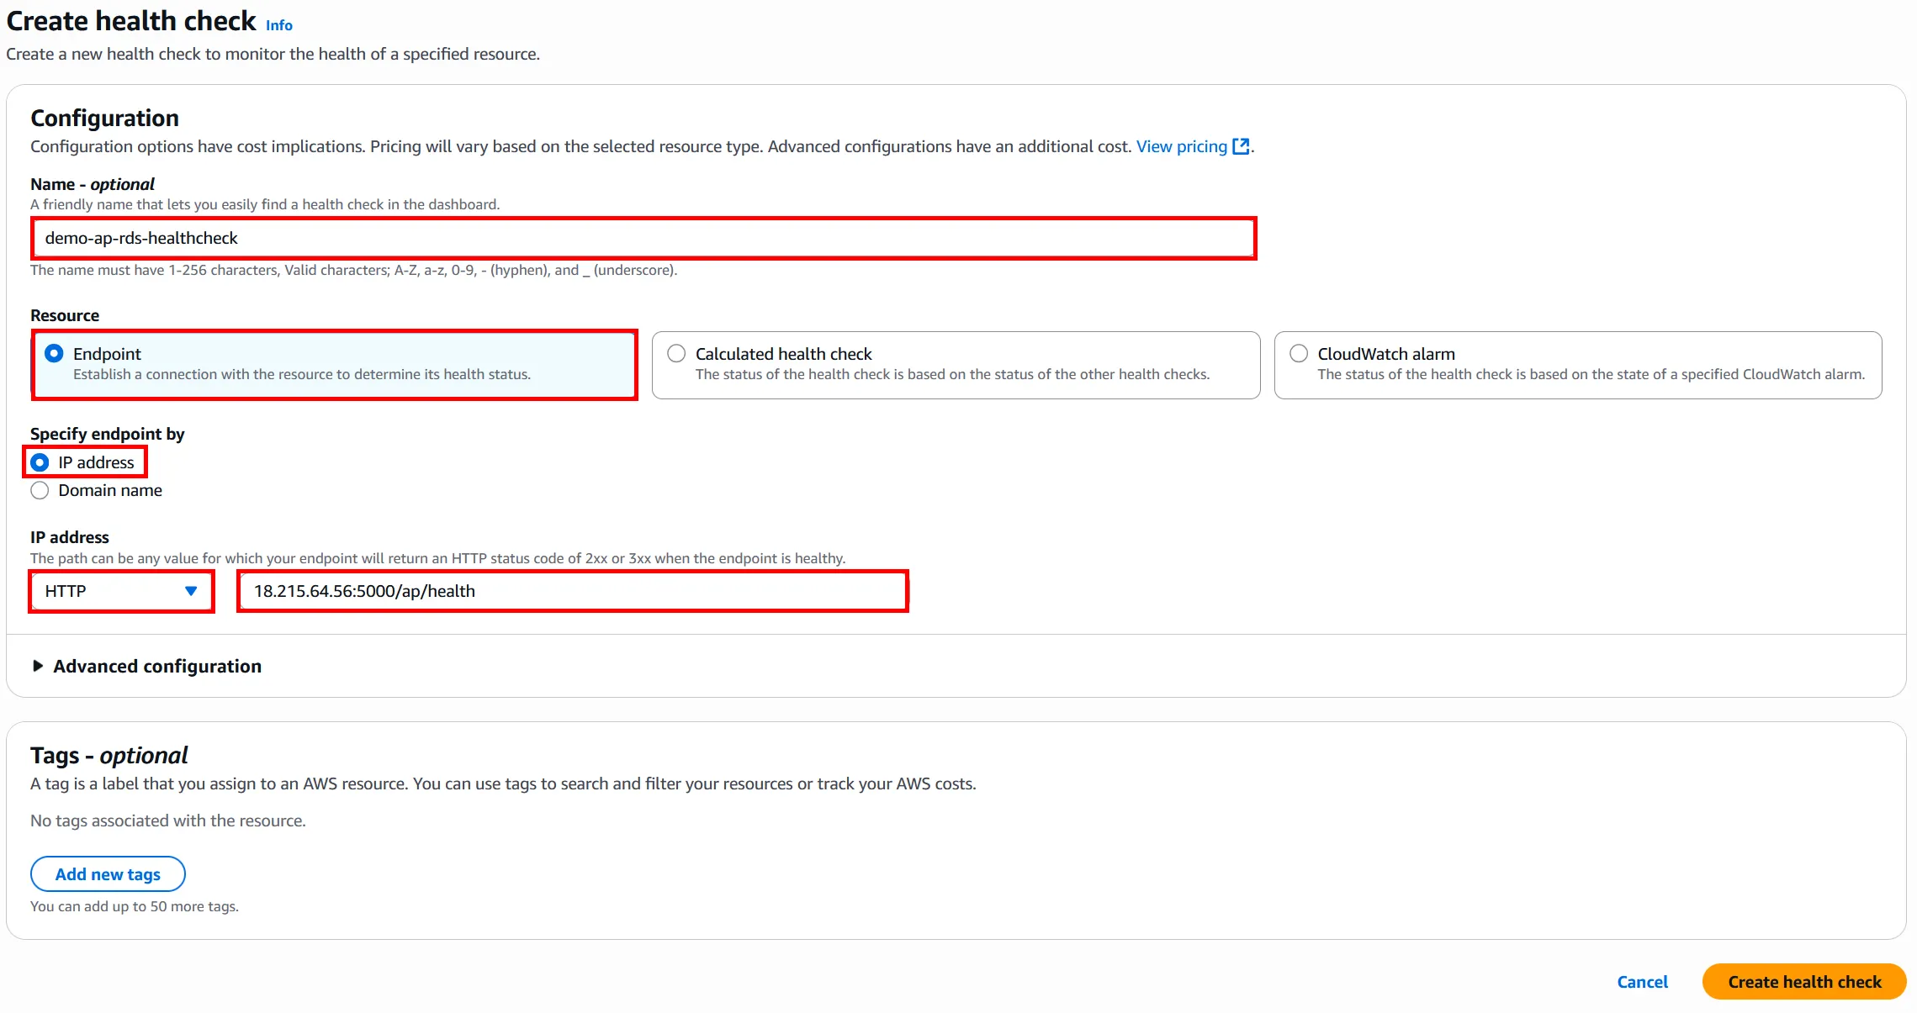This screenshot has height=1013, width=1917.
Task: Click the Calculated health check description text
Action: [x=951, y=375]
